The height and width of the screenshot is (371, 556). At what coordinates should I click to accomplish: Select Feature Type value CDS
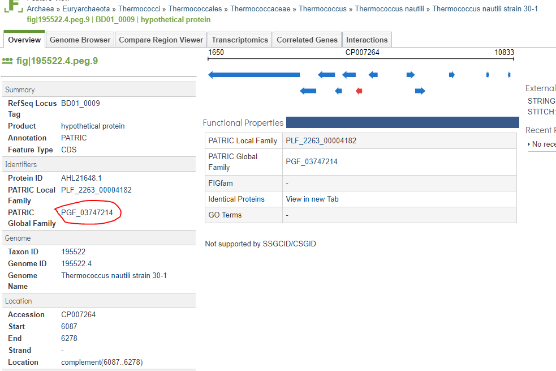coord(69,150)
